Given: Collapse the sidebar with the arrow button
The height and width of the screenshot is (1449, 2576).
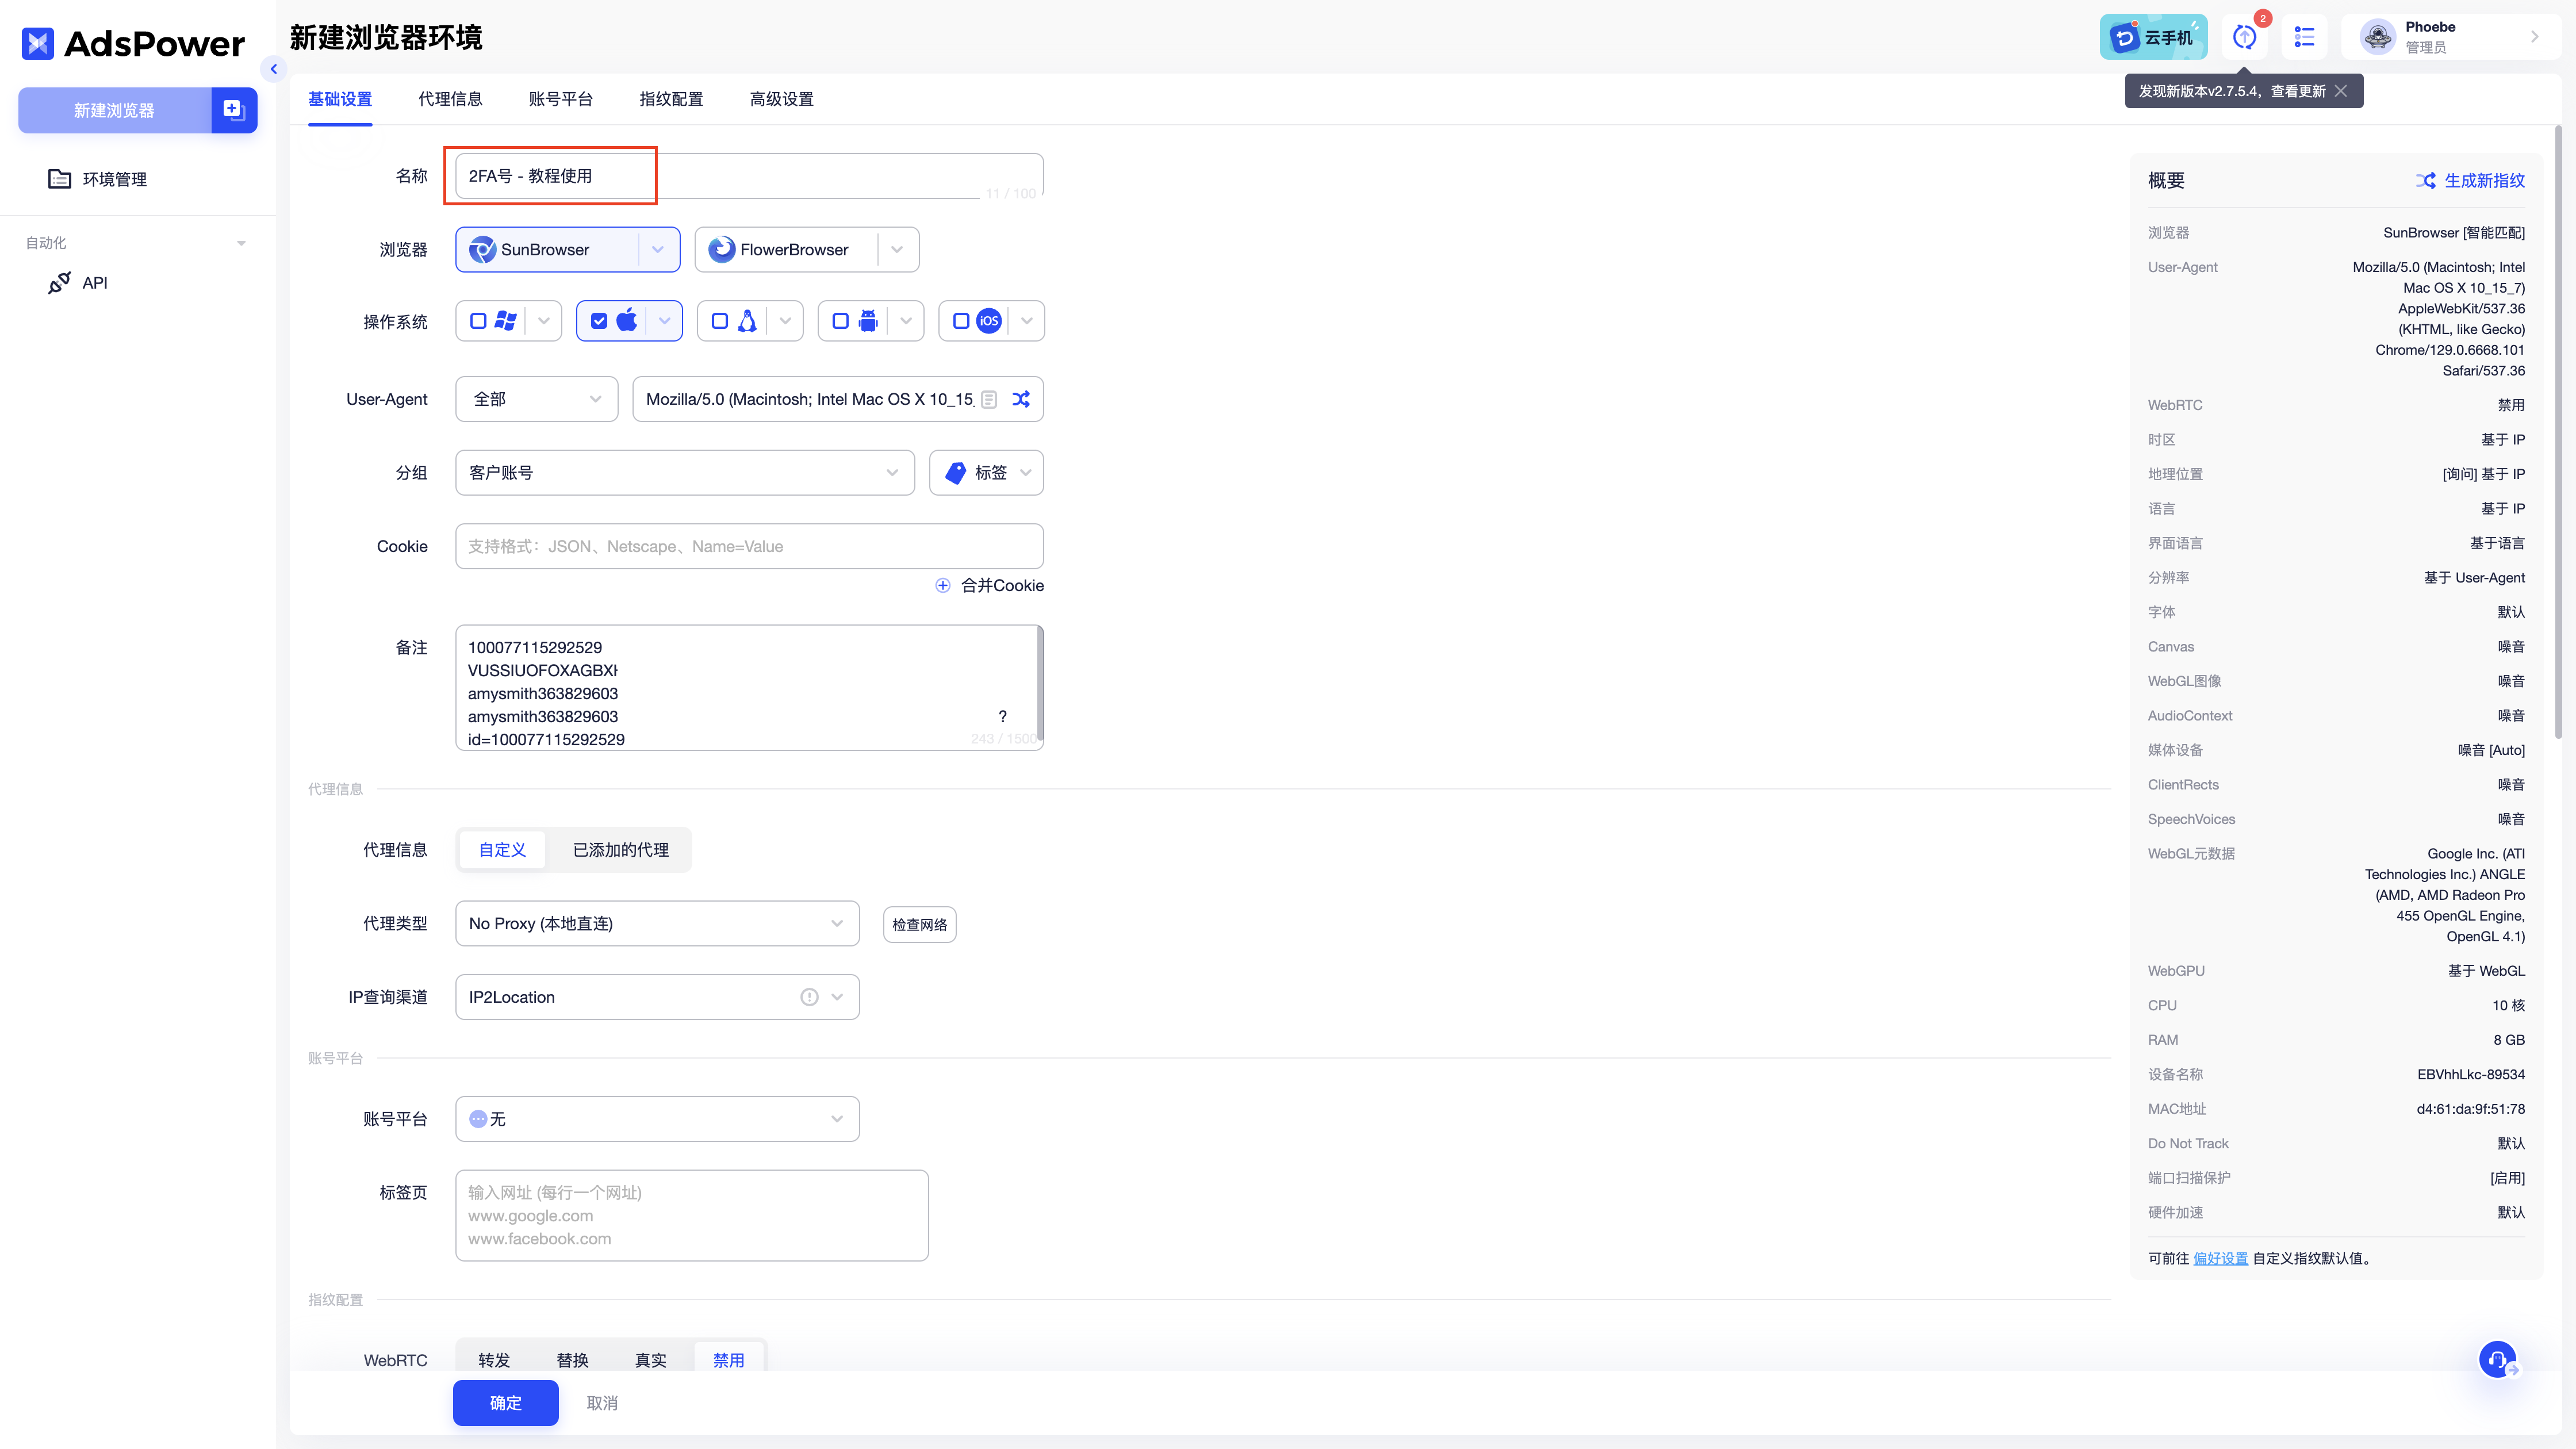Looking at the screenshot, I should click(x=273, y=69).
